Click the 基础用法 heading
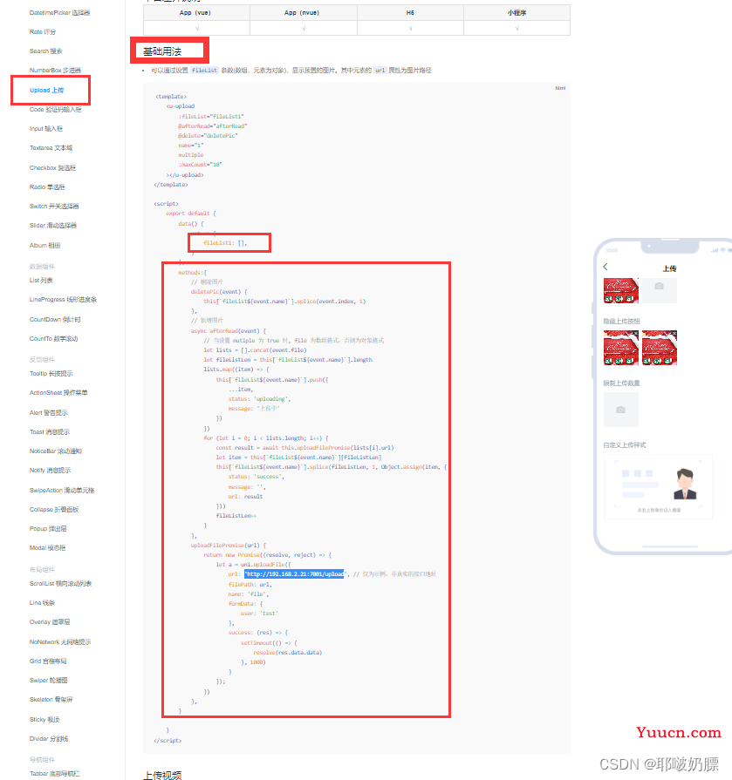This screenshot has height=780, width=732. click(x=162, y=51)
